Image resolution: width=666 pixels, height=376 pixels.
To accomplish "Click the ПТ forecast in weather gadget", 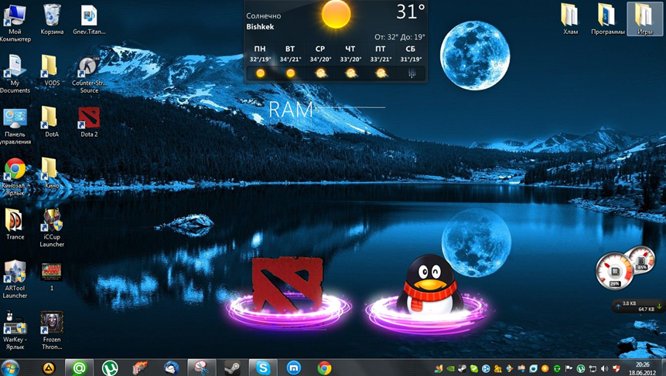I will (381, 63).
